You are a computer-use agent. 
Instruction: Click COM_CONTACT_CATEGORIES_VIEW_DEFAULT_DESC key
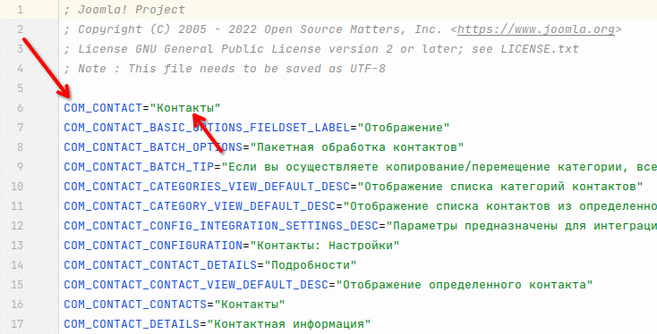click(207, 187)
